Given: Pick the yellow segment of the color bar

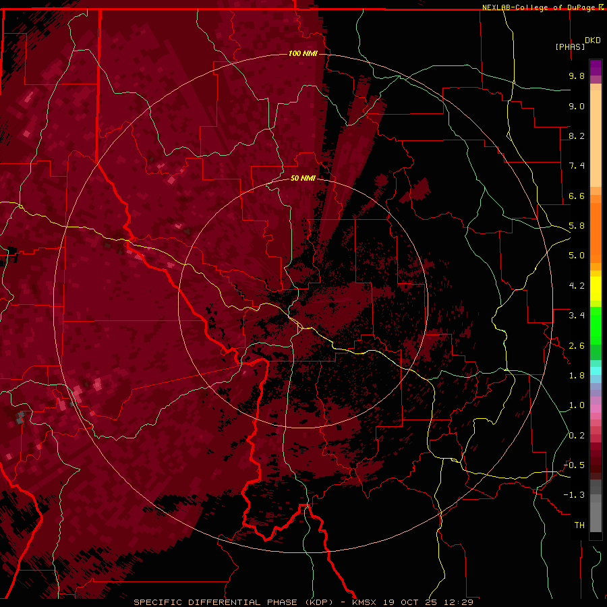Looking at the screenshot, I should point(596,289).
